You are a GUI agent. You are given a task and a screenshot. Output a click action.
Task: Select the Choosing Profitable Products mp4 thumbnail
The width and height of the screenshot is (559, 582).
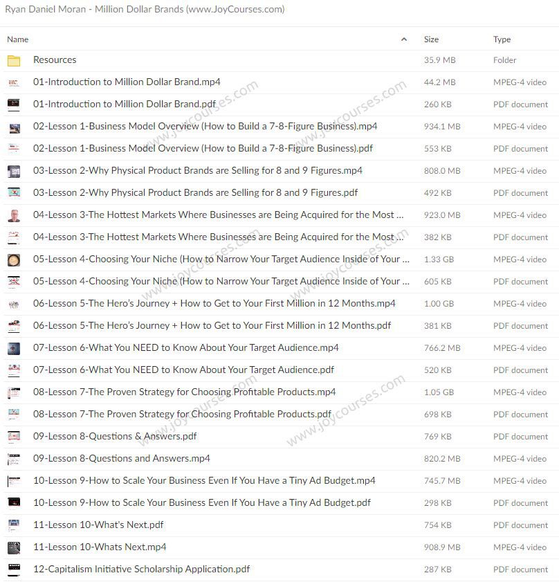tap(14, 392)
